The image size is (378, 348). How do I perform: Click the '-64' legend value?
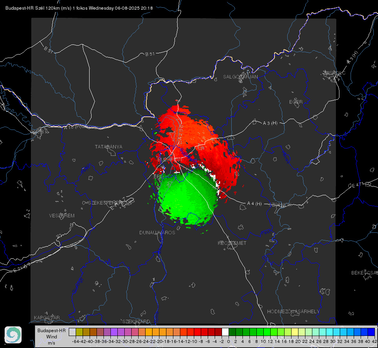pyautogui.click(x=76, y=341)
